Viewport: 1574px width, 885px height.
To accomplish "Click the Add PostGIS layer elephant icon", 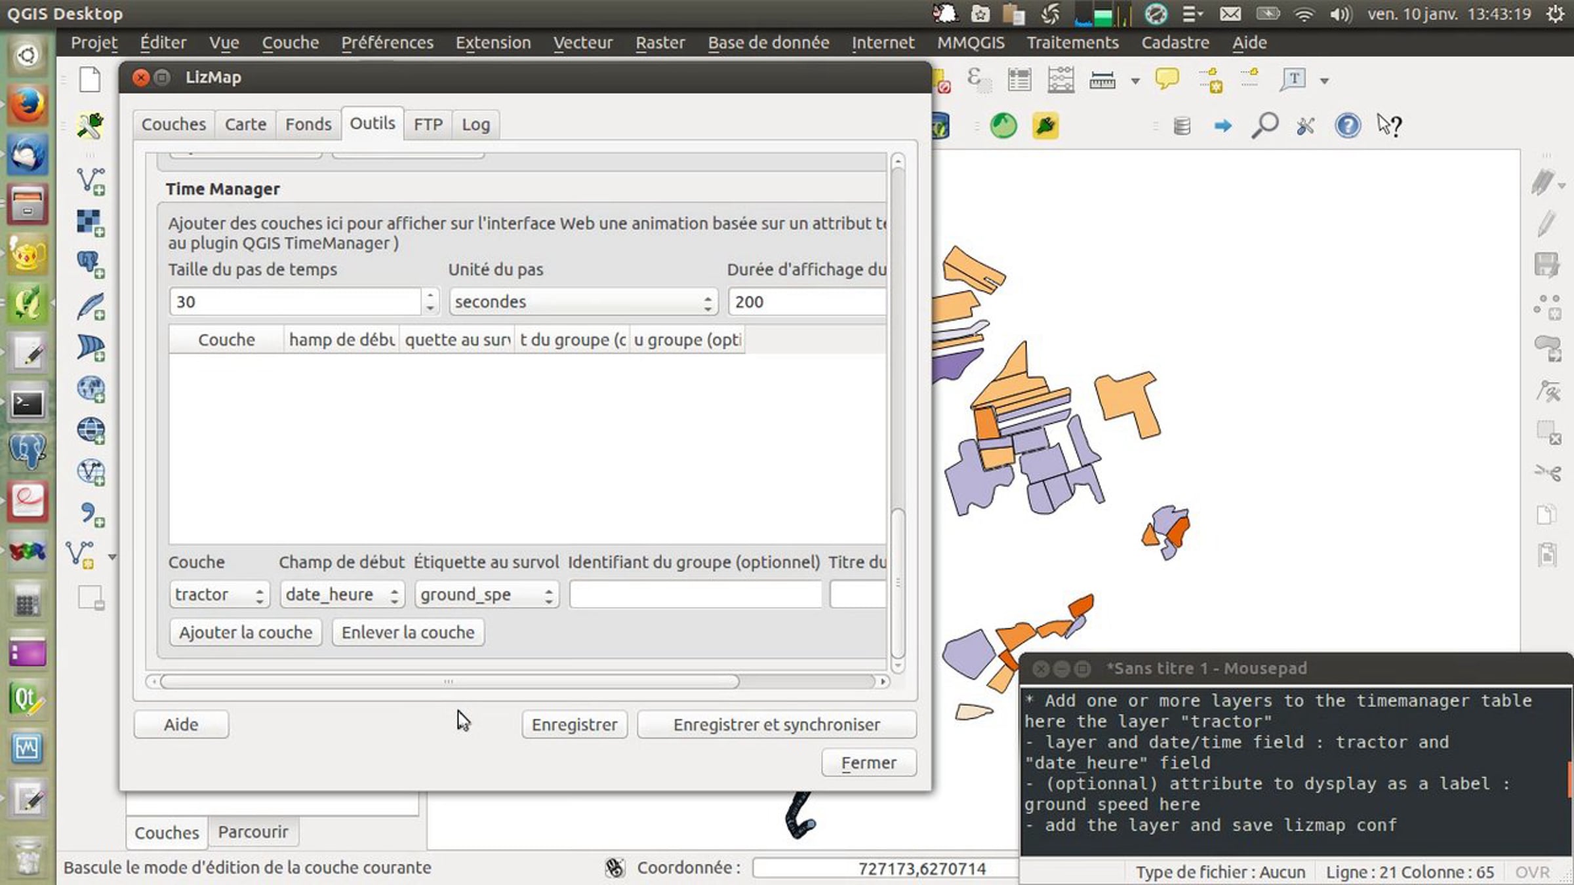I will (x=91, y=264).
